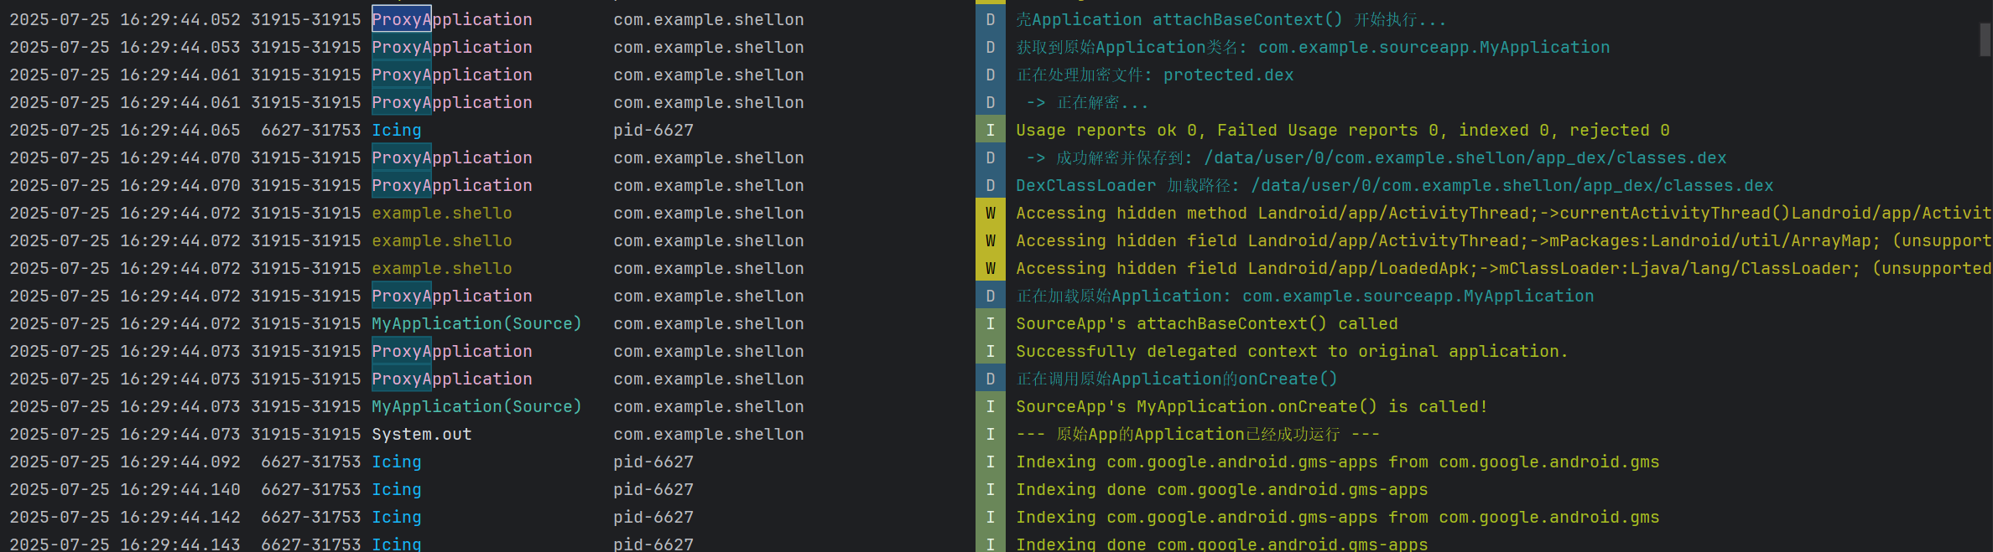Click the ProxyApplication tag on the 'Successfully delegated' row
This screenshot has width=1993, height=552.
pos(452,351)
